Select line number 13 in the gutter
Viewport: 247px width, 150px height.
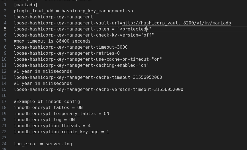coord(4,77)
